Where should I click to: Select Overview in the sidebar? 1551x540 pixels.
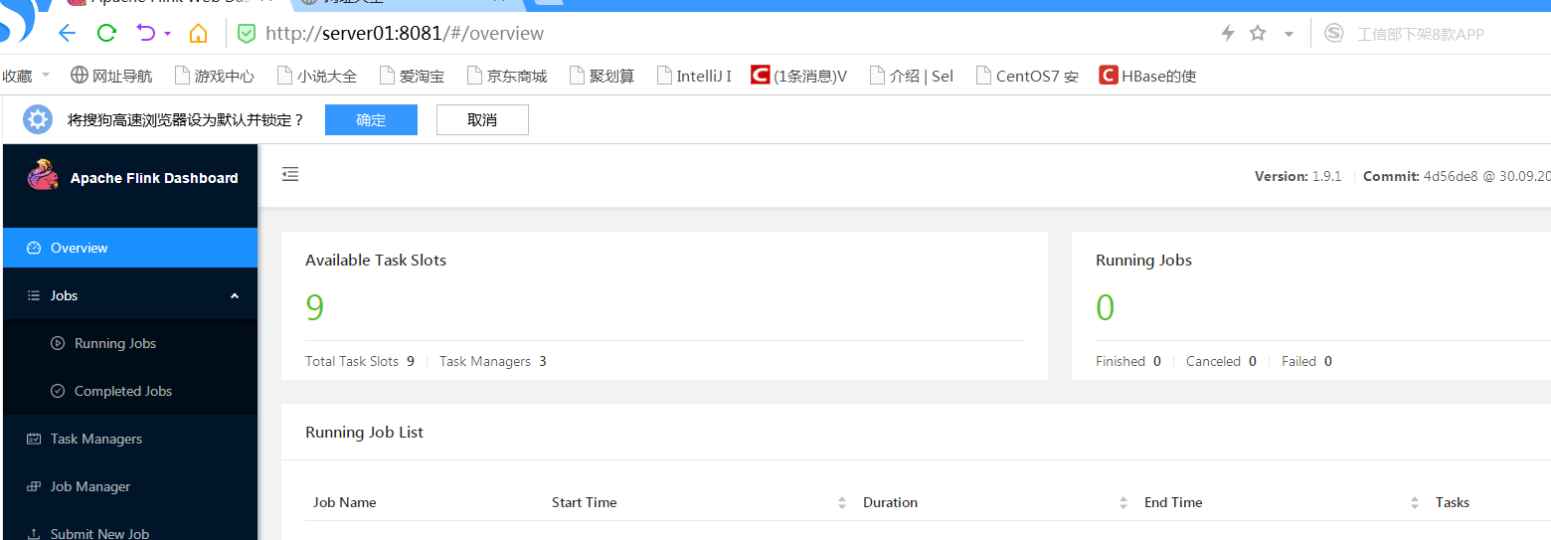click(129, 248)
